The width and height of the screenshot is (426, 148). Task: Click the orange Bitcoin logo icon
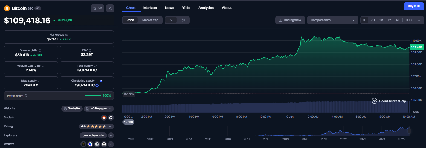coord(7,8)
